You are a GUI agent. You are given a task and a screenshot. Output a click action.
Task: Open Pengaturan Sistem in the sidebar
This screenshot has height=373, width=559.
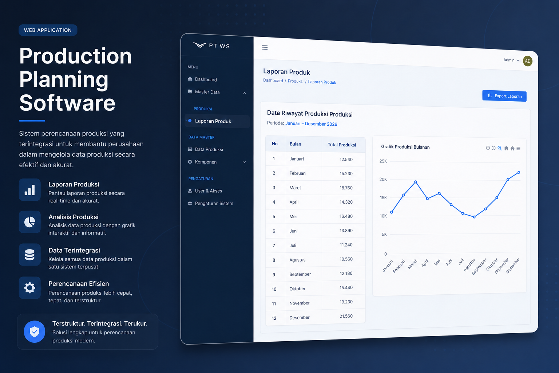(x=210, y=203)
